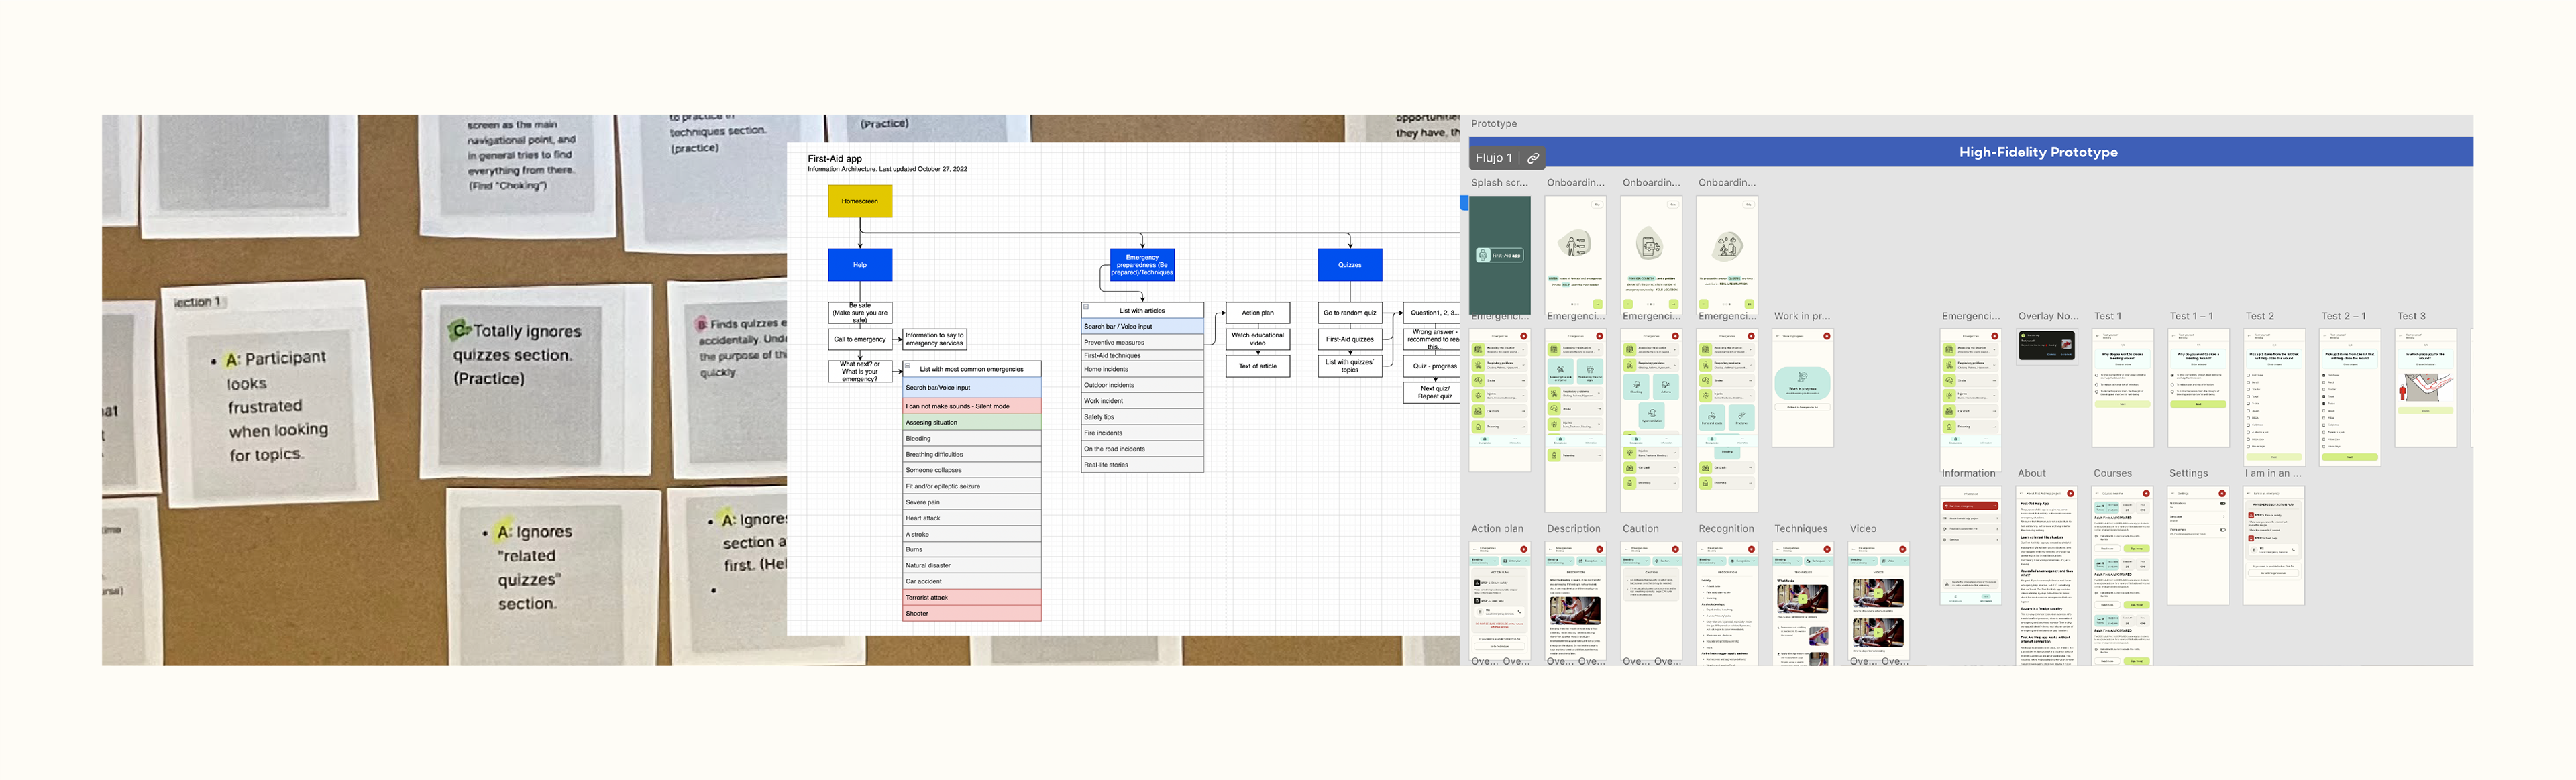
Task: Select the Someone collapses row
Action: [972, 470]
